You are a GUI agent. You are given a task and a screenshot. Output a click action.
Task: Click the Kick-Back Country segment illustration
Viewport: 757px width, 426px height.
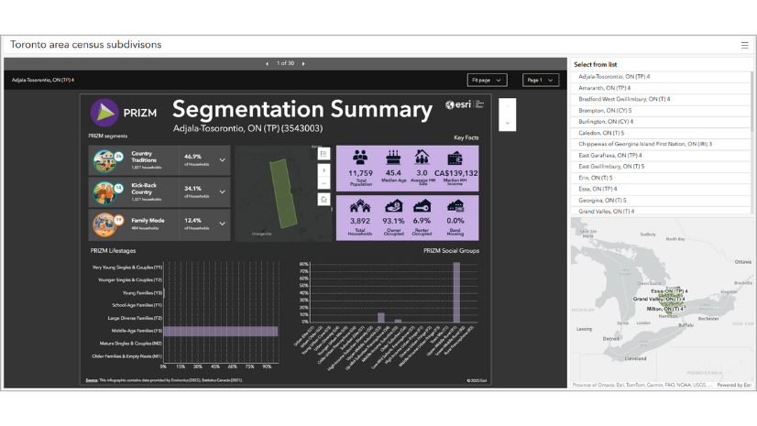105,192
